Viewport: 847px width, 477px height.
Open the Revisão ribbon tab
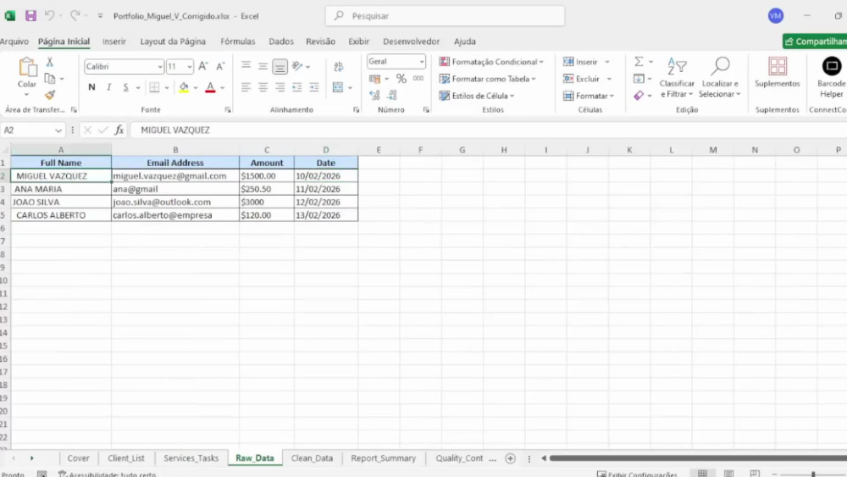click(320, 41)
